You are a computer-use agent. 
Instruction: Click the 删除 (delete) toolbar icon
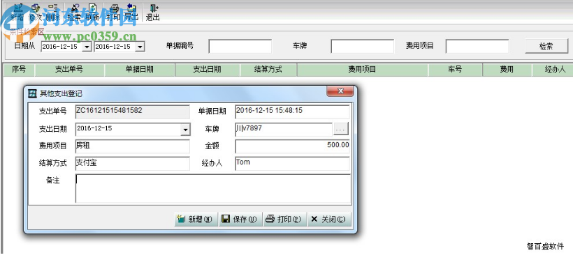pos(52,12)
